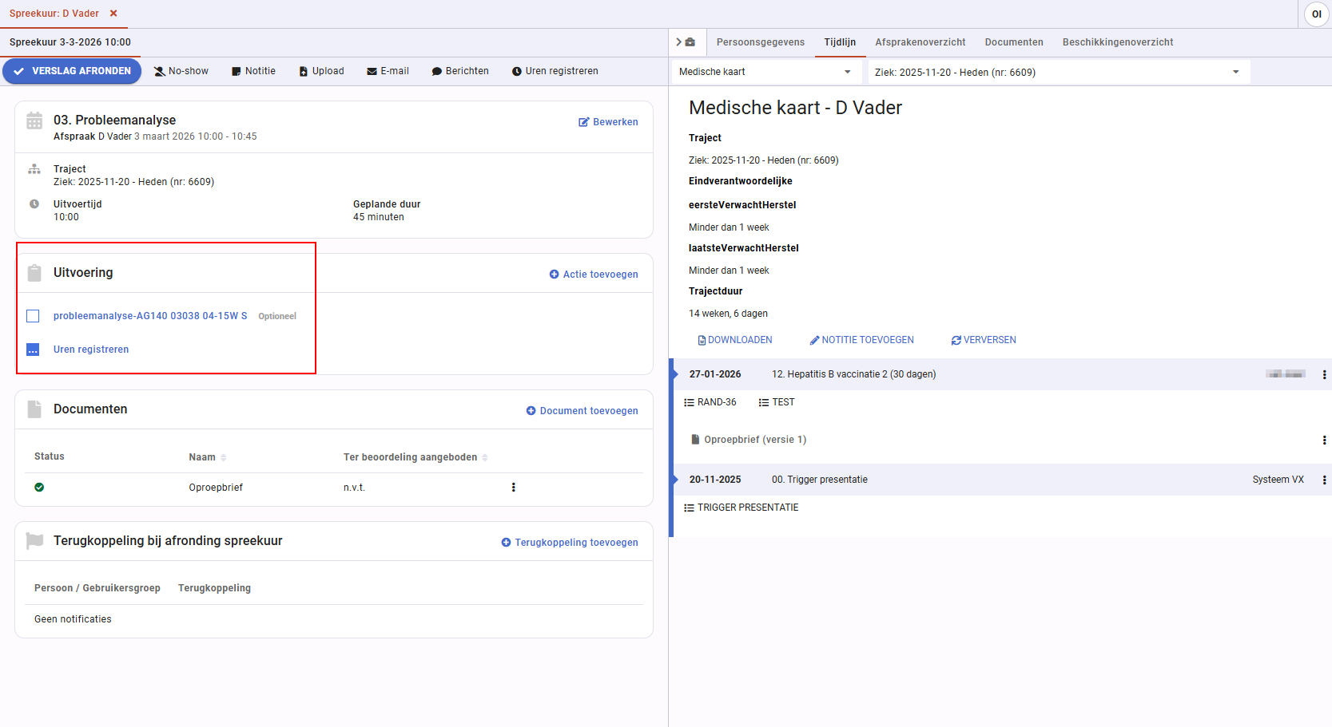Open the TRIGGER PRESENTATIE list item
Screen dimensions: 1332x727
pyautogui.click(x=742, y=508)
